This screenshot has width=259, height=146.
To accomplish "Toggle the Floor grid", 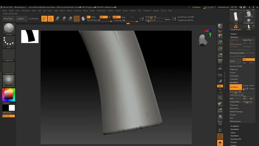I will coord(220,68).
